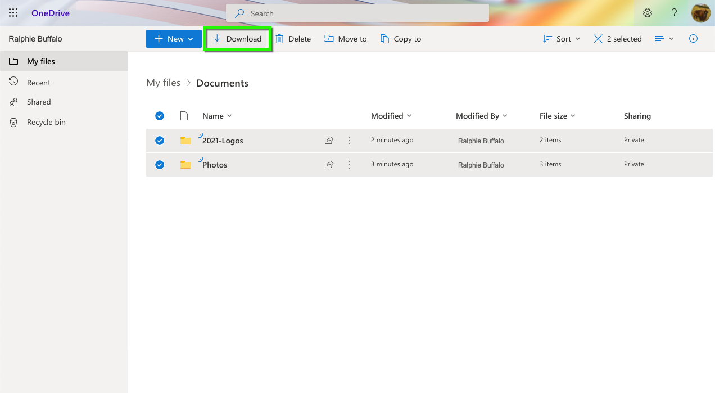The width and height of the screenshot is (715, 393).
Task: Show more actions for 2021-Logos
Action: pyautogui.click(x=350, y=141)
